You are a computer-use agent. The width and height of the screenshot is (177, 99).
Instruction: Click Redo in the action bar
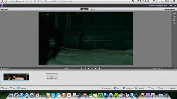pos(12,88)
